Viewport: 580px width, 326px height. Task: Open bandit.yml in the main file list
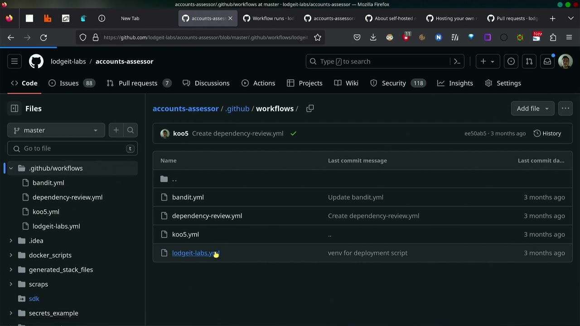(x=188, y=197)
